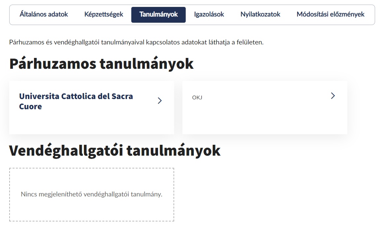Open Universita Cattolica del Sacra Cuore title link
This screenshot has width=381, height=230.
[x=76, y=96]
